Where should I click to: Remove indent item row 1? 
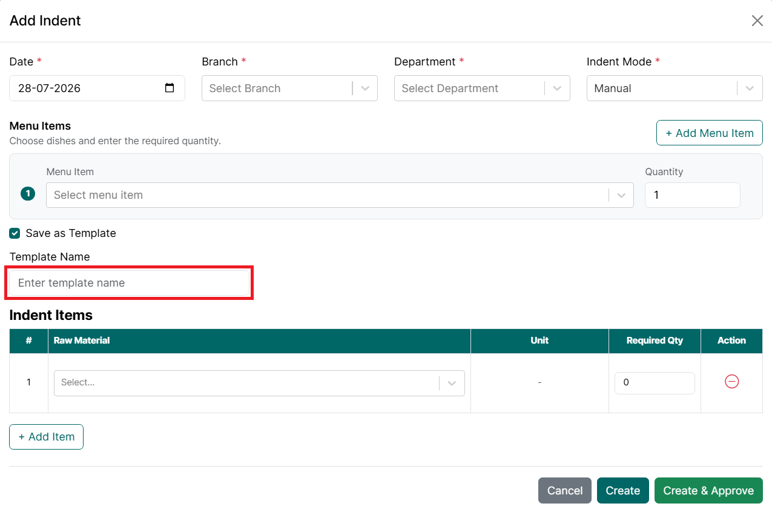(731, 382)
